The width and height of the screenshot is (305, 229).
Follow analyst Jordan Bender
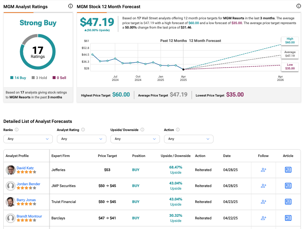click(x=263, y=186)
